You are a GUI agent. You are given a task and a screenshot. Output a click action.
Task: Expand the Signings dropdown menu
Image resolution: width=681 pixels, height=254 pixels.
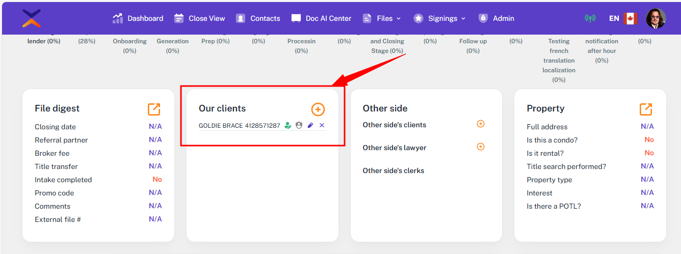coord(439,18)
